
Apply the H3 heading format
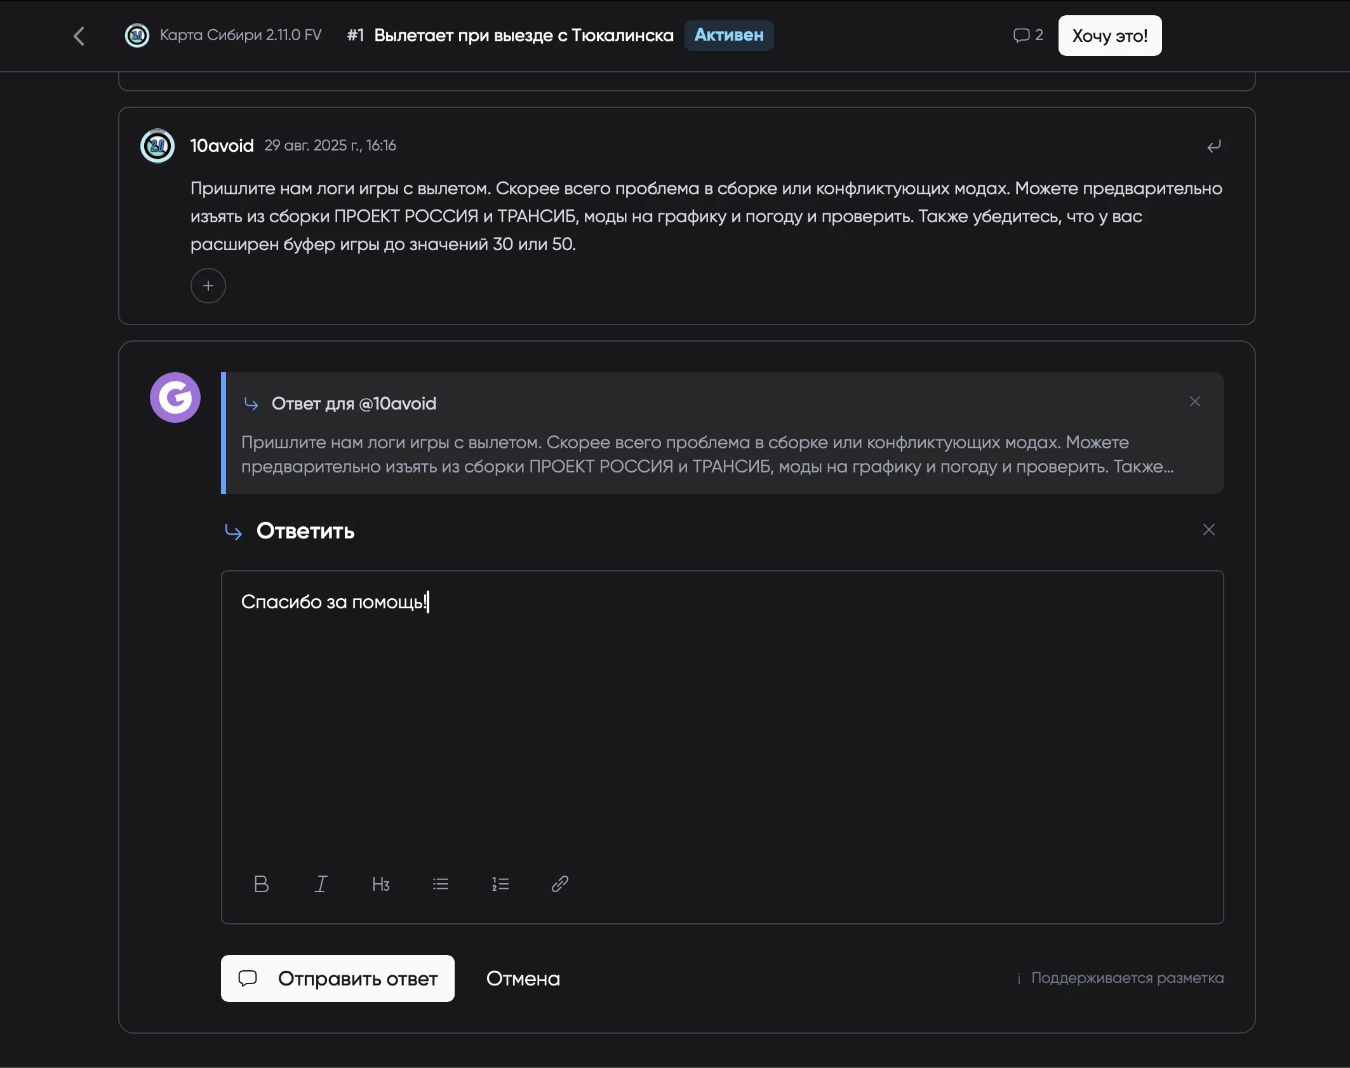click(380, 884)
